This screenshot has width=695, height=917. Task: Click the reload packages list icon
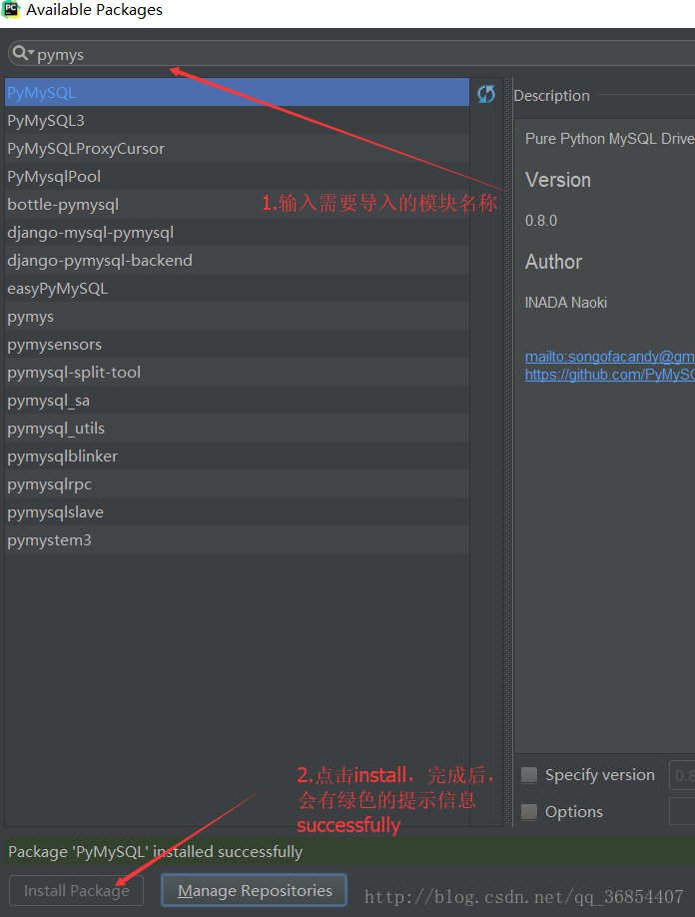pos(486,94)
